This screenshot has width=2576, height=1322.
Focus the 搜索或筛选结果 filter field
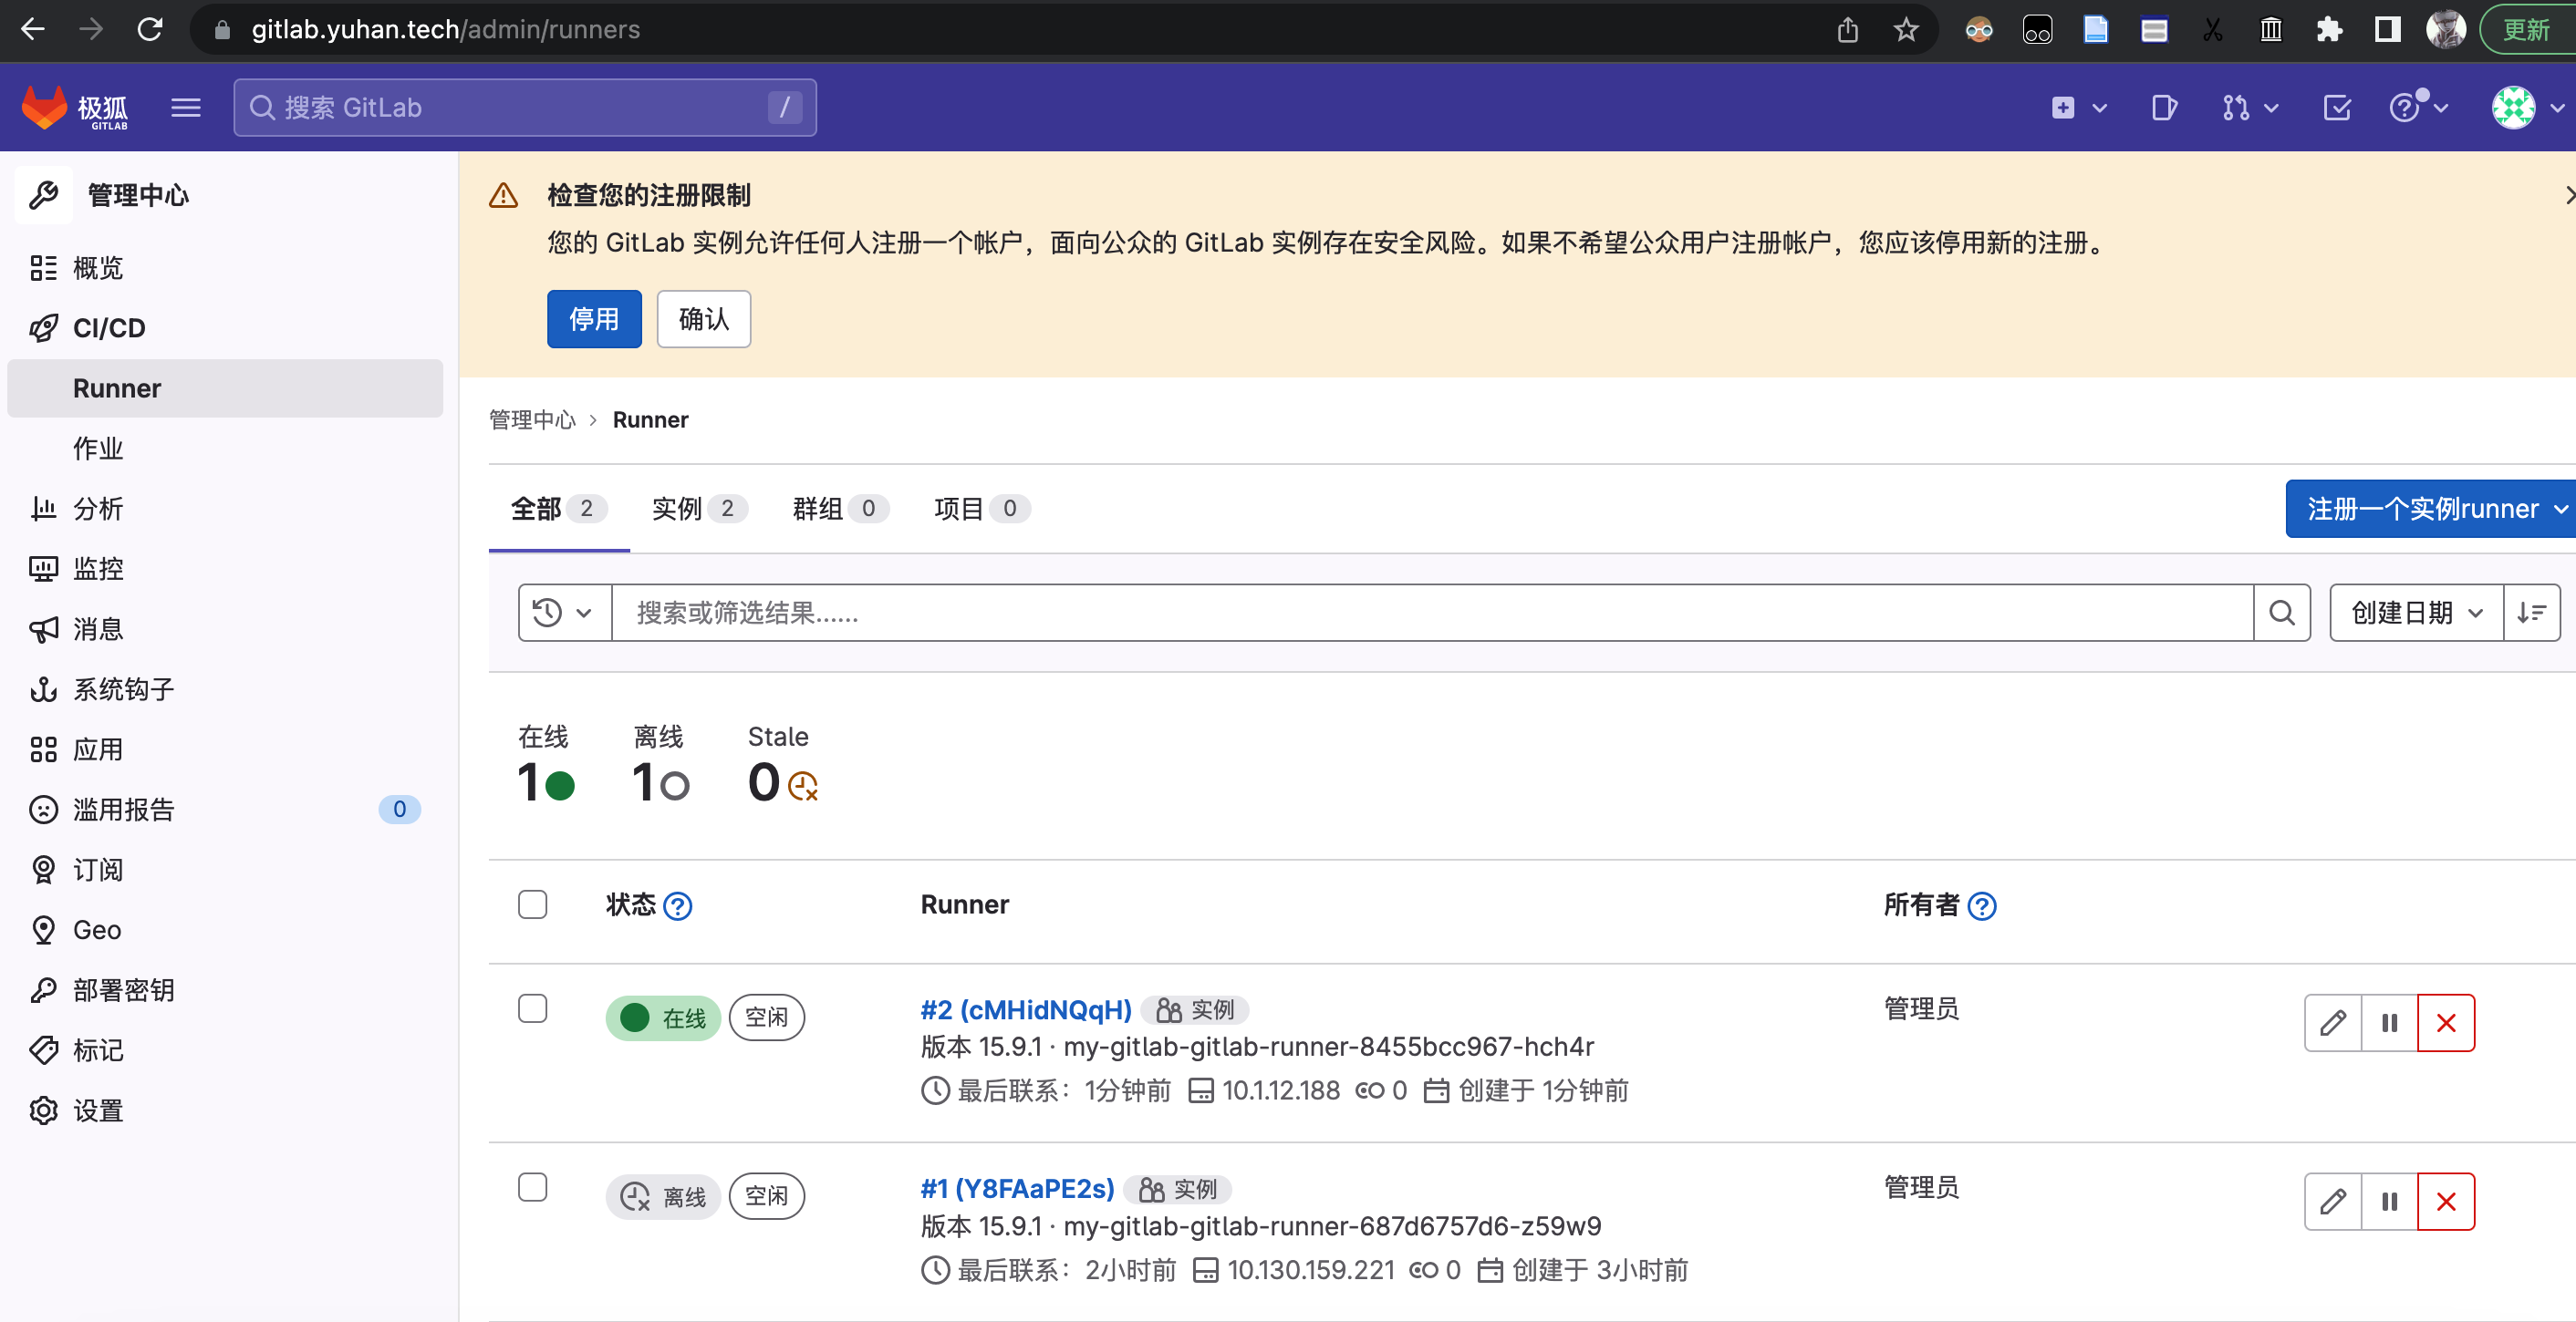1432,613
